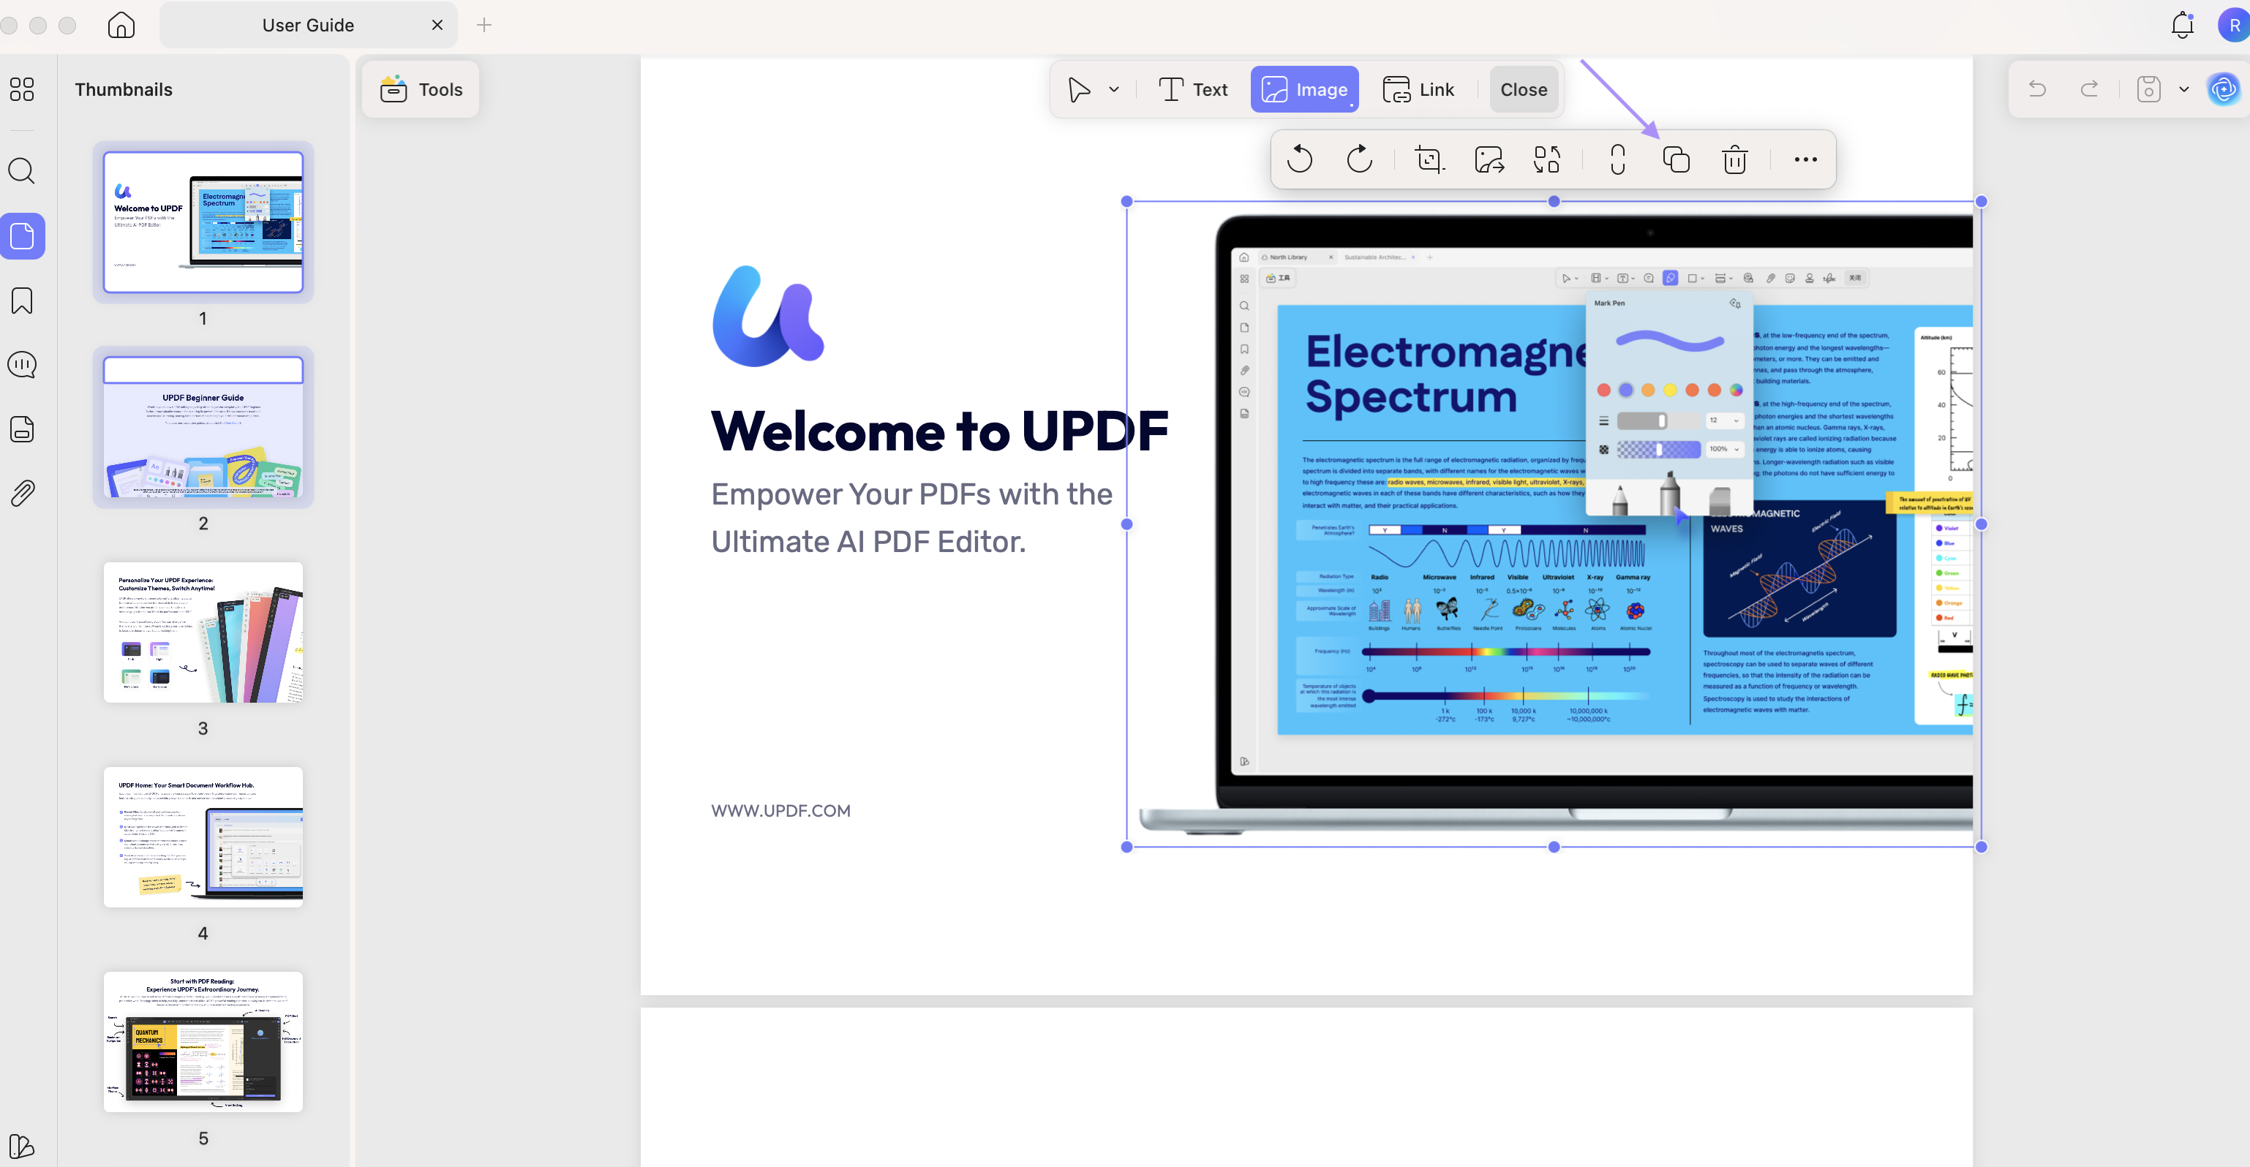
Task: Replace the selected image with the swap icon
Action: click(x=1548, y=159)
